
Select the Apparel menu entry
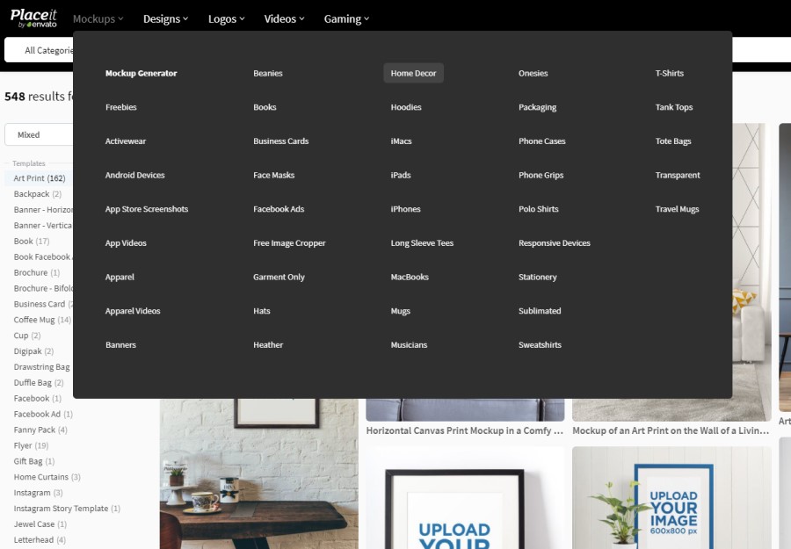pyautogui.click(x=120, y=277)
